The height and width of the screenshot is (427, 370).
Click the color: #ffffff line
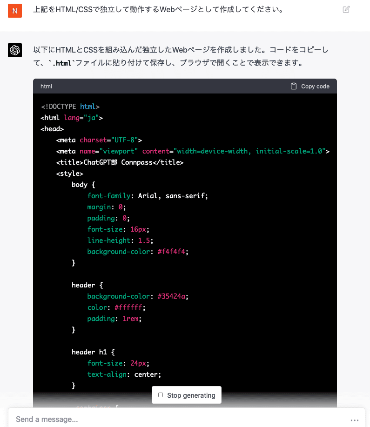coord(116,307)
